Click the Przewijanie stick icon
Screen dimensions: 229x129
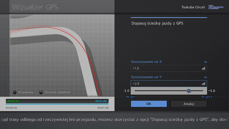click(x=15, y=92)
